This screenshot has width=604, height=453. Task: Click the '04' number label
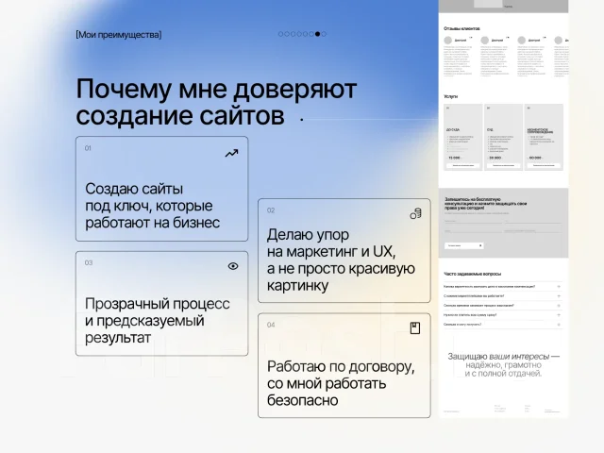pos(271,325)
